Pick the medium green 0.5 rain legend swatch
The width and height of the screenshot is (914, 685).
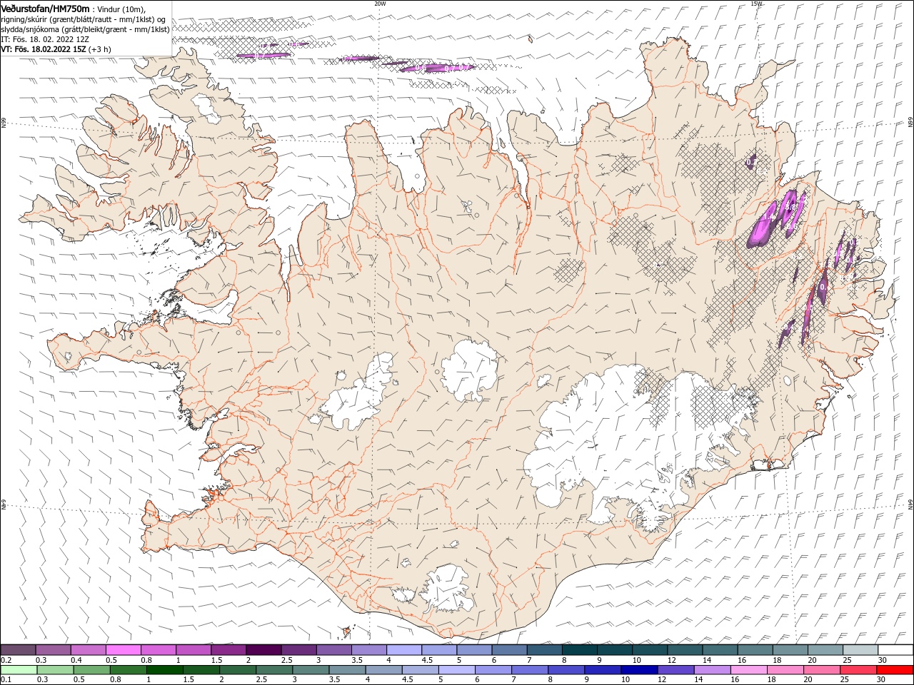pyautogui.click(x=92, y=670)
